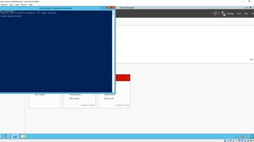Close the PowerShell window

[112, 8]
